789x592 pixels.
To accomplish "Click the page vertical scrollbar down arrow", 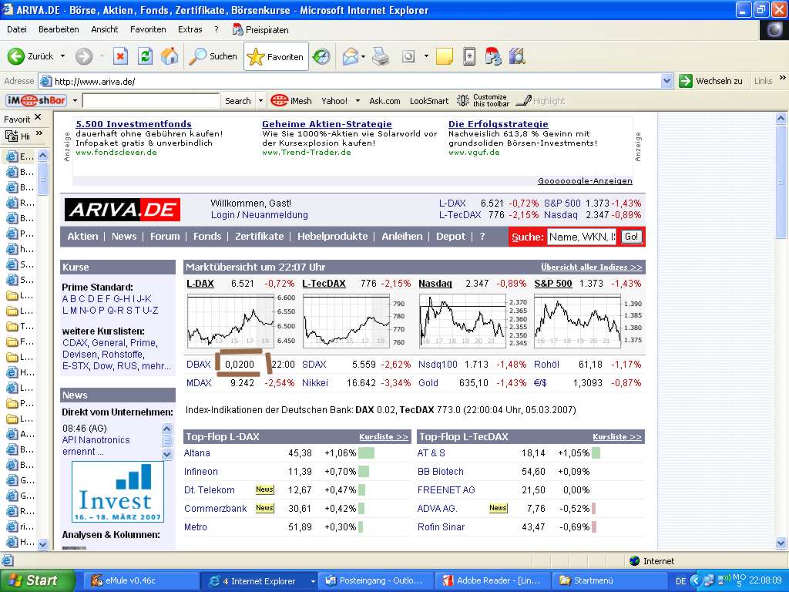I will [781, 543].
